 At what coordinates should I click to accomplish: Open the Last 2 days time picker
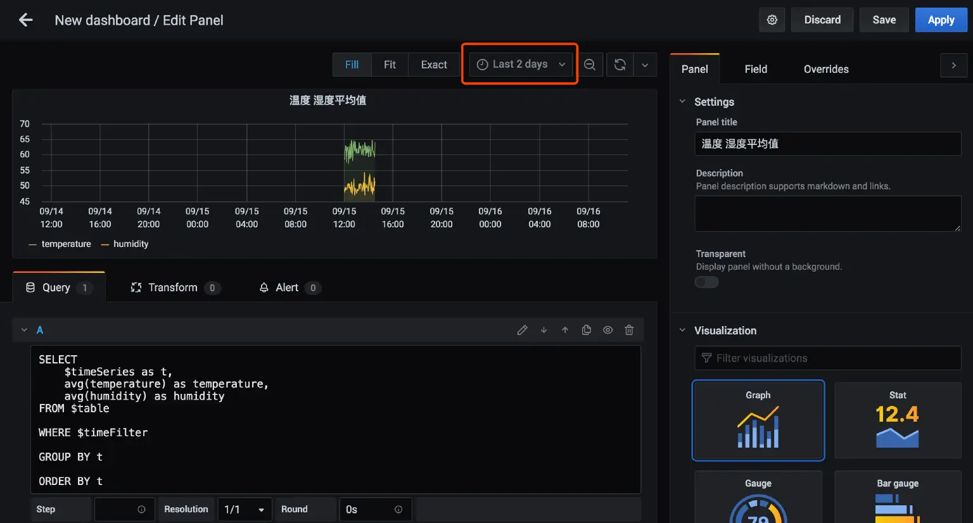point(520,65)
